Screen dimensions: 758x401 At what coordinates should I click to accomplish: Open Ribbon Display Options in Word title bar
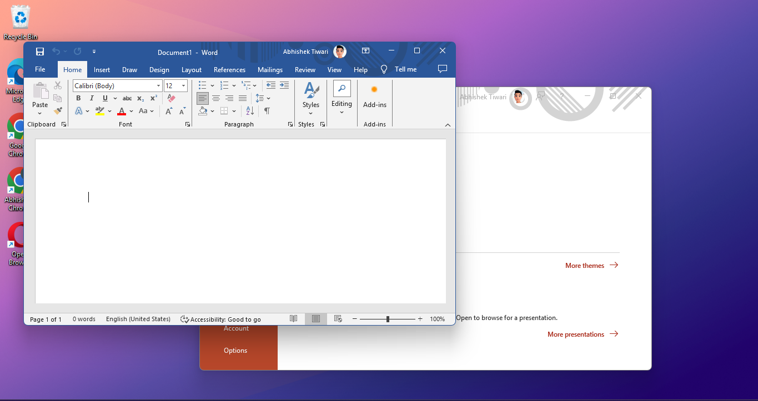(365, 51)
